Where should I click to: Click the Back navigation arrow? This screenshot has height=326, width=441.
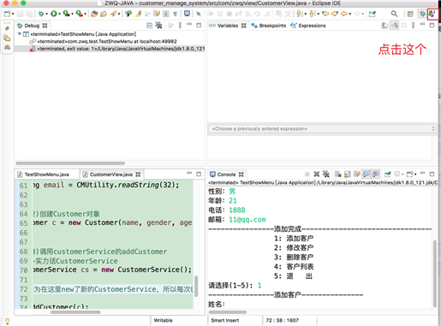point(344,14)
